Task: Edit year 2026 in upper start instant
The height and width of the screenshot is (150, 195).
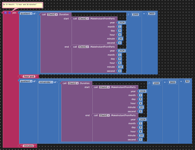Action: pyautogui.click(x=122, y=22)
